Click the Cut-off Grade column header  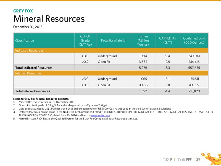pos(85,40)
